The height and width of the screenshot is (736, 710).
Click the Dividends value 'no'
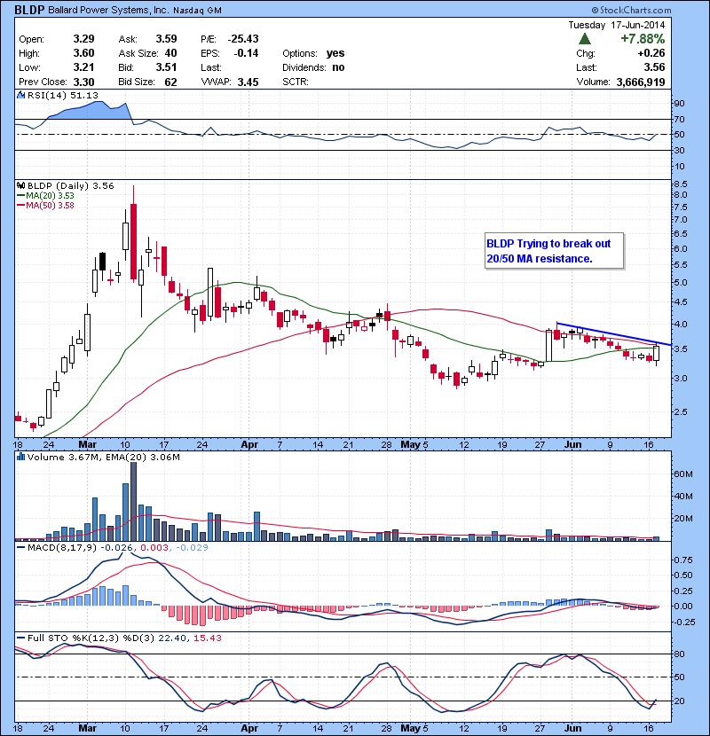click(x=338, y=67)
